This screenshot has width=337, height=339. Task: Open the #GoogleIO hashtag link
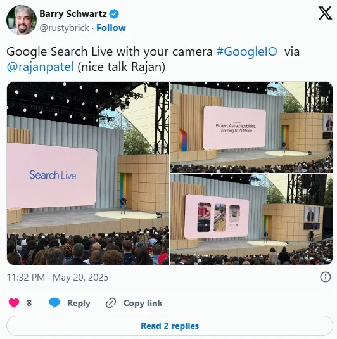point(246,52)
